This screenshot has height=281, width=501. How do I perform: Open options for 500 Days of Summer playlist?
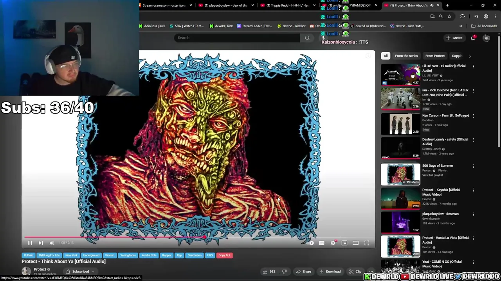(x=473, y=166)
